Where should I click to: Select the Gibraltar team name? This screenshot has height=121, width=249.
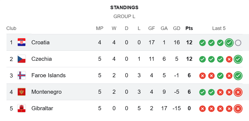(x=42, y=108)
